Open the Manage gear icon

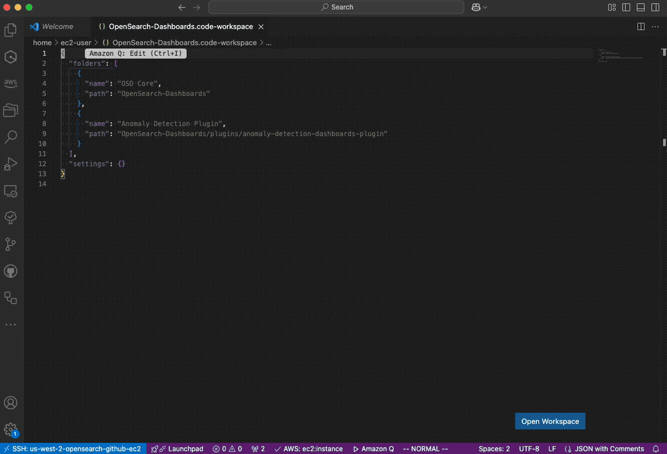coord(11,429)
